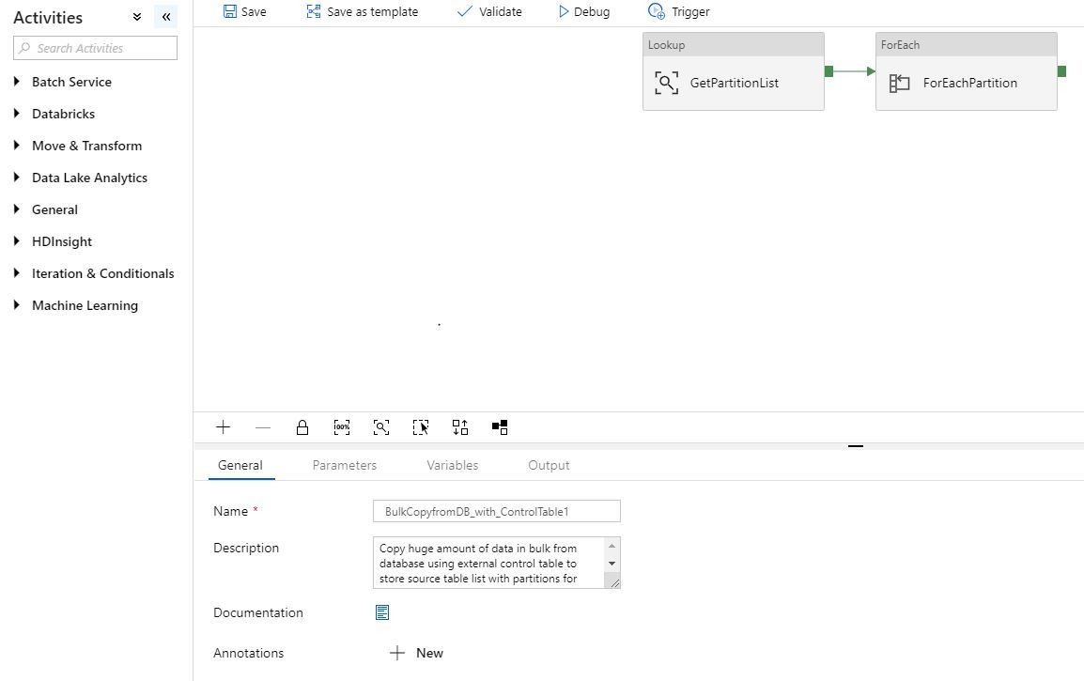The height and width of the screenshot is (681, 1084).
Task: Select the GetPartitionList activity name
Action: click(x=735, y=83)
